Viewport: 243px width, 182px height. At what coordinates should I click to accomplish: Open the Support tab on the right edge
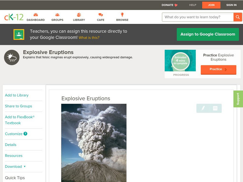[x=239, y=99]
